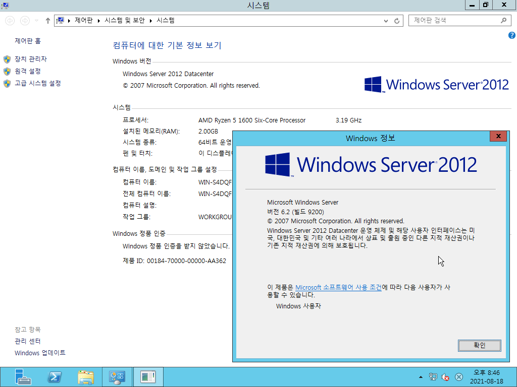Close the Windows 정보 dialog
This screenshot has height=387, width=517.
pos(498,136)
